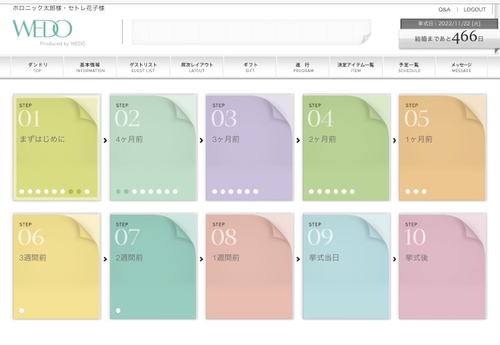Open STEP 01 まずはじめに card
Image resolution: width=500 pixels, height=345 pixels.
[x=57, y=147]
